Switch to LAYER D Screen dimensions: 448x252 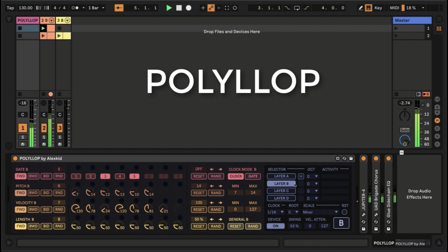[281, 198]
